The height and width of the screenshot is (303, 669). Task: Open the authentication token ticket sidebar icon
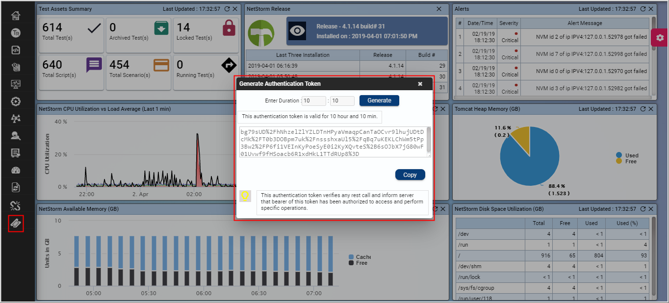(16, 224)
